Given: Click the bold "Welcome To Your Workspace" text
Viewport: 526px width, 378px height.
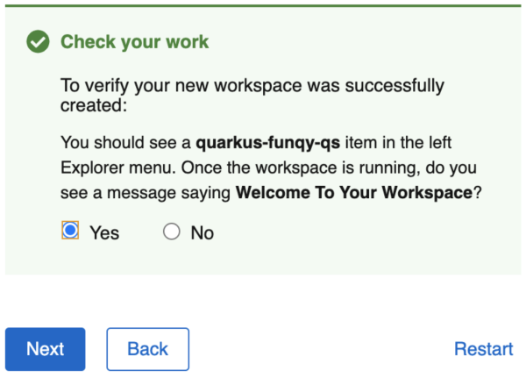Looking at the screenshot, I should click(354, 192).
